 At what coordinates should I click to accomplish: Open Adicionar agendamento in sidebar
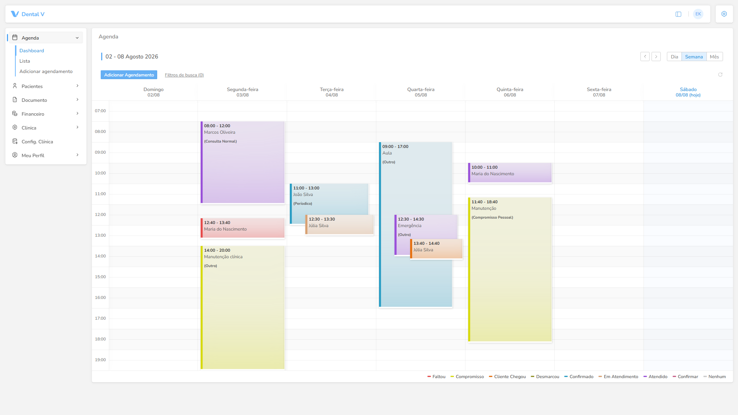coord(46,71)
